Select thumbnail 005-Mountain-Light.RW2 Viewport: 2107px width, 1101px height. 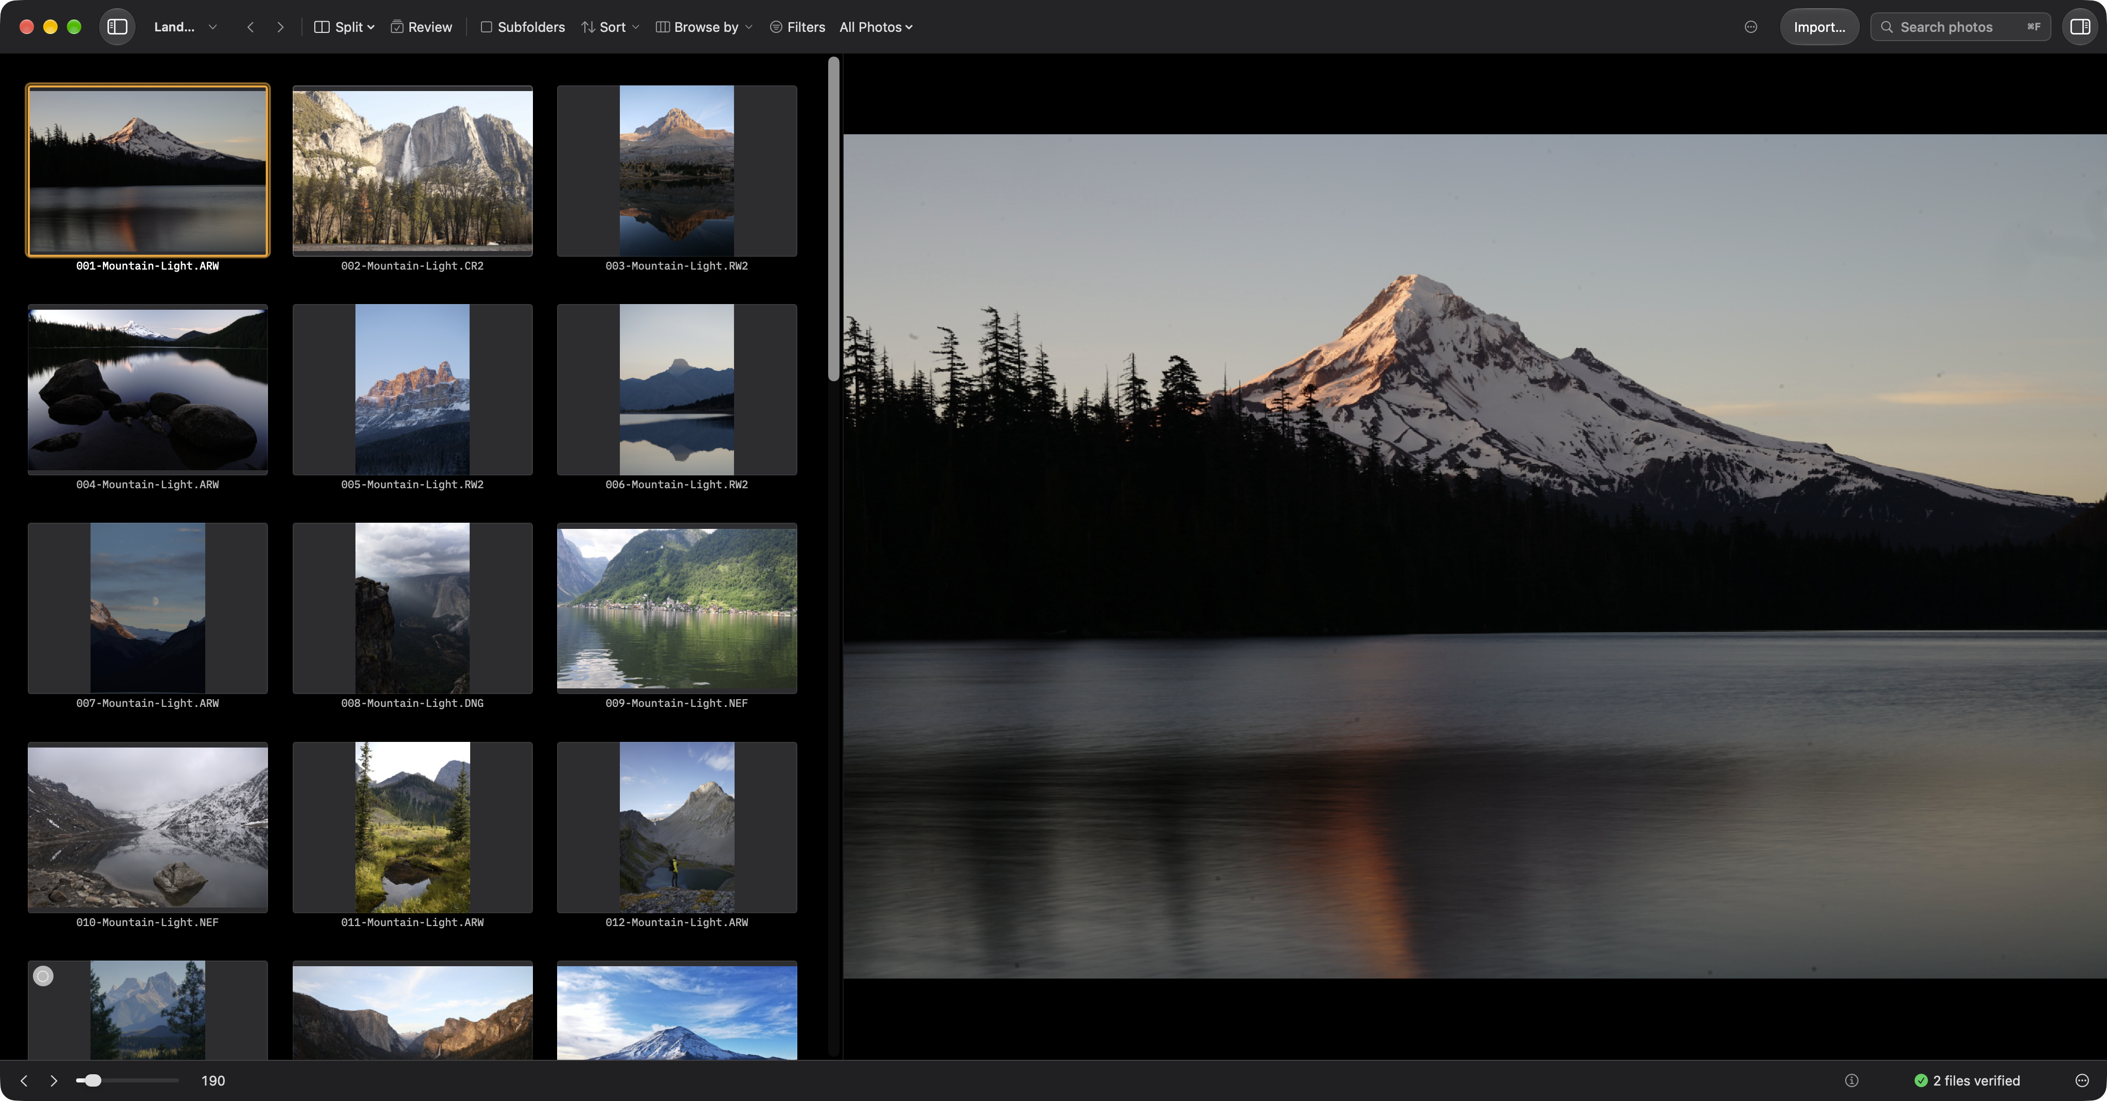tap(412, 389)
